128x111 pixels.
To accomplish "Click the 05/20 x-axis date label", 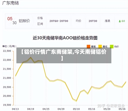I will [x=107, y=109].
